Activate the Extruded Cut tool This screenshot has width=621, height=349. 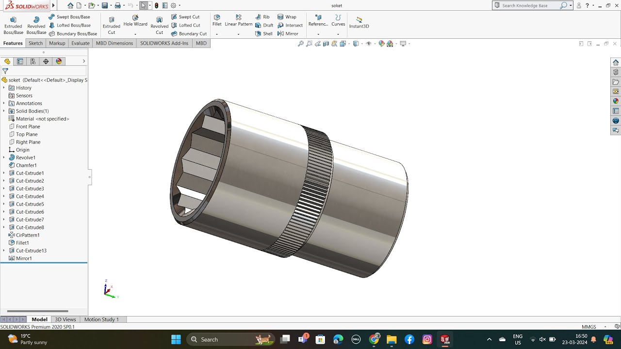pyautogui.click(x=112, y=26)
